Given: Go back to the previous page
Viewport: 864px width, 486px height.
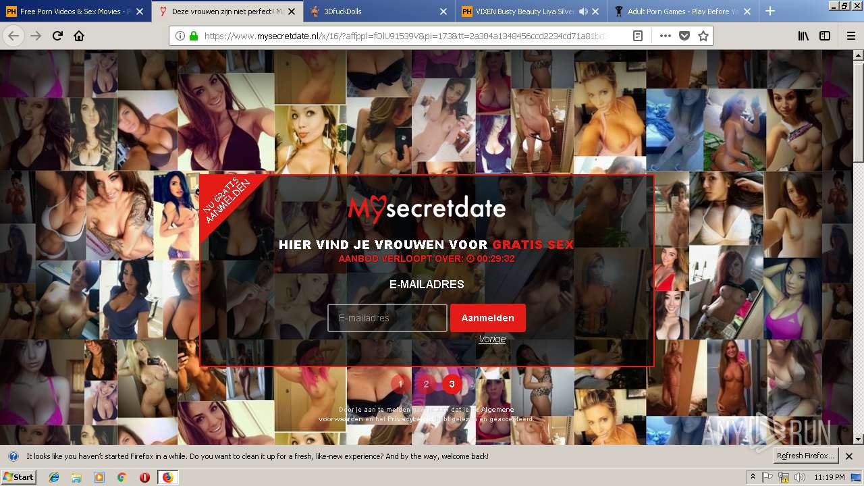Looking at the screenshot, I should [13, 36].
